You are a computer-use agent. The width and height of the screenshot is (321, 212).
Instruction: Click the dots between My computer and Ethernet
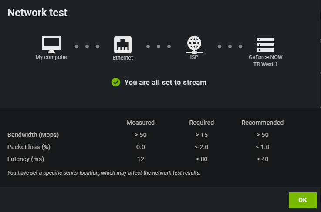tap(87, 46)
